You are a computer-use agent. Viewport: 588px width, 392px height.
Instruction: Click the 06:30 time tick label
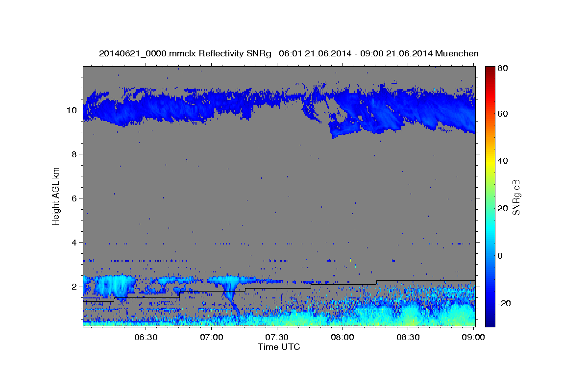[x=146, y=337]
